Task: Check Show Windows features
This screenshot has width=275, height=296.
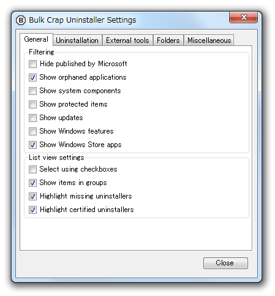Action: 32,131
